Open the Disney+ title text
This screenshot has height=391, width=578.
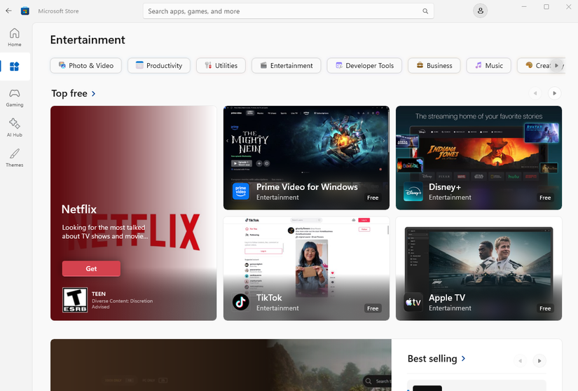point(445,187)
